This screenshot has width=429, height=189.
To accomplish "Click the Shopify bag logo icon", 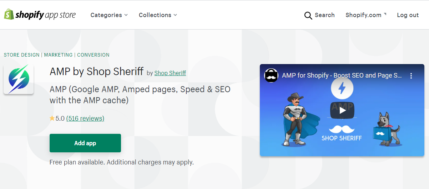I will [9, 15].
